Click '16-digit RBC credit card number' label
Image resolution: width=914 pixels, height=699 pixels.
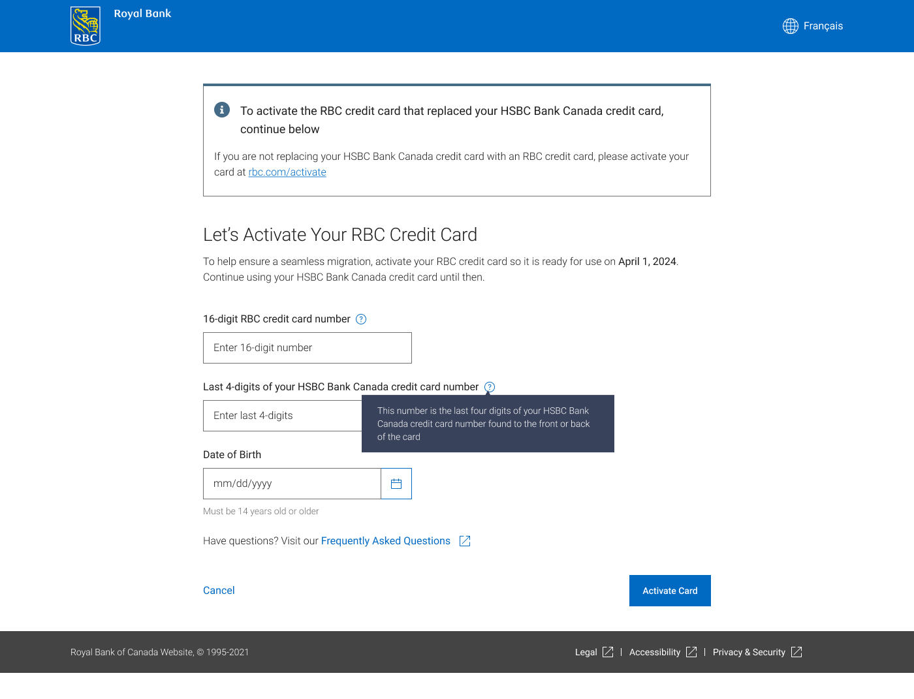coord(277,319)
